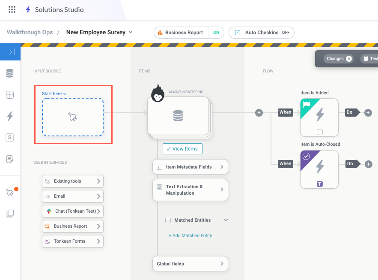Click the plus circle on the flow connector
Viewport: 378px width, 280px height.
pos(259,112)
